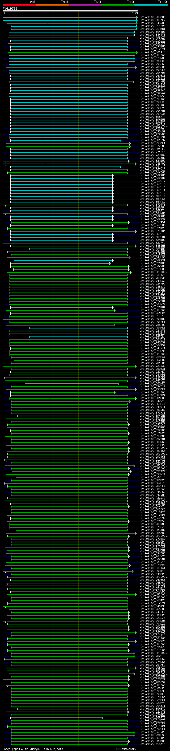
Task: Select hit UniRef100_B1VSP4
Action: coord(152,515)
